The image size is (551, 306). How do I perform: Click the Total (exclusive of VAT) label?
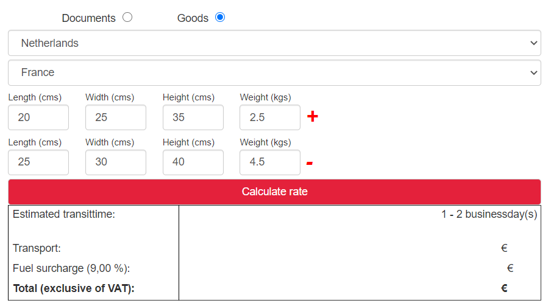(73, 288)
